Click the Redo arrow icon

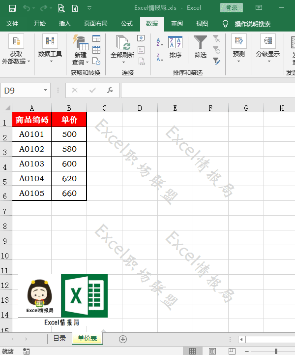[43, 8]
